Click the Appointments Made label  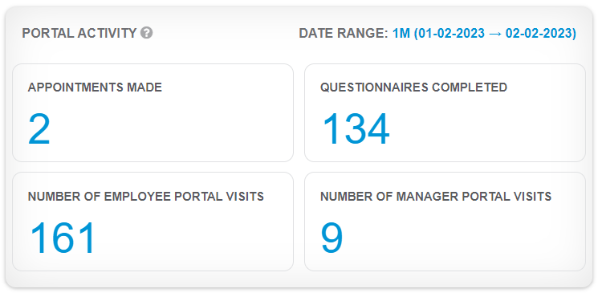pyautogui.click(x=95, y=87)
